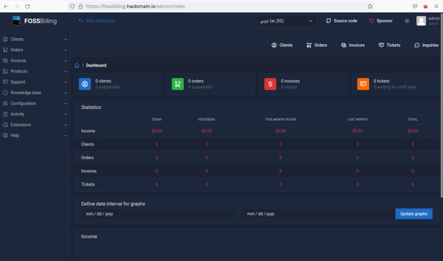Click the browser reload icon
This screenshot has height=261, width=443.
[27, 6]
